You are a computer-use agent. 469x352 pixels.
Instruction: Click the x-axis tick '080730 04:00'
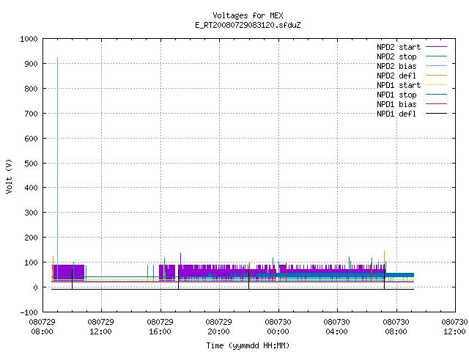coord(337,327)
